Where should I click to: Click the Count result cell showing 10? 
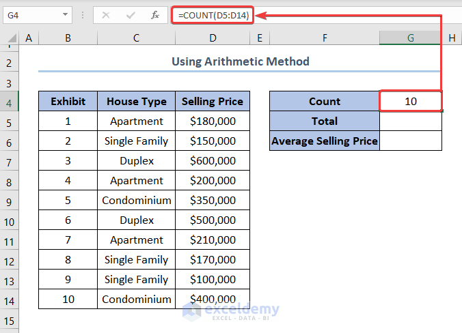point(411,102)
